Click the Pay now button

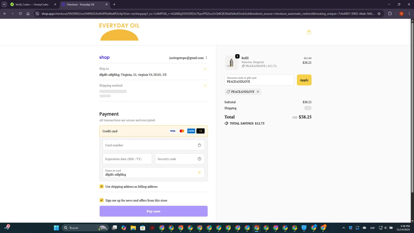click(153, 211)
